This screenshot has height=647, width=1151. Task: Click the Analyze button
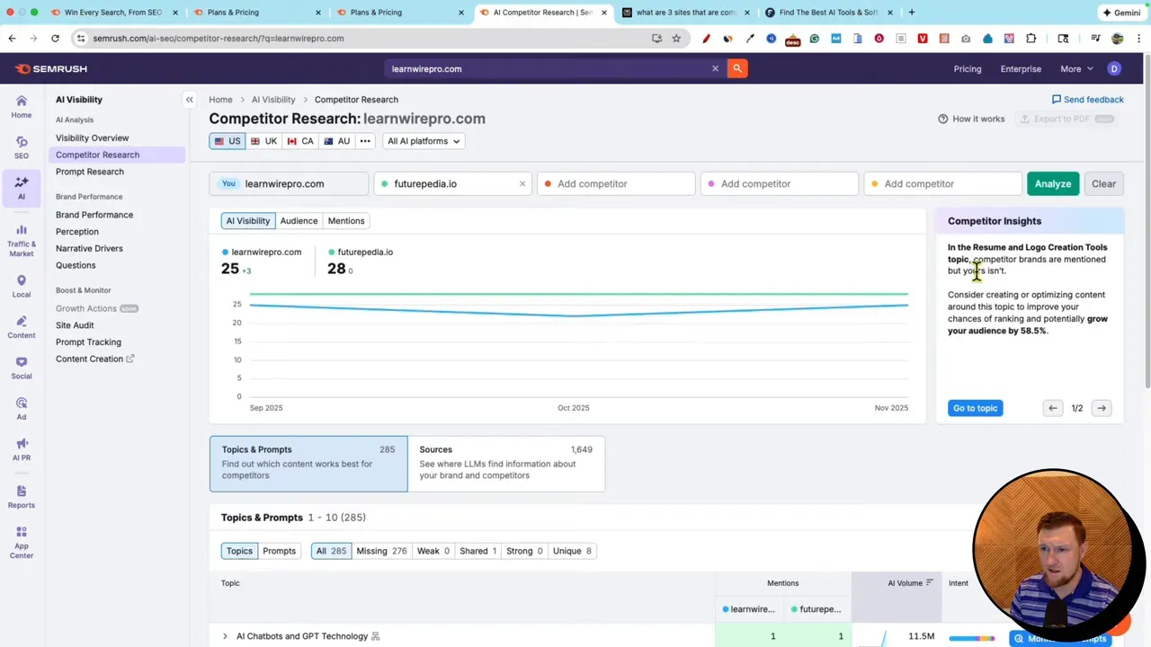(1052, 183)
